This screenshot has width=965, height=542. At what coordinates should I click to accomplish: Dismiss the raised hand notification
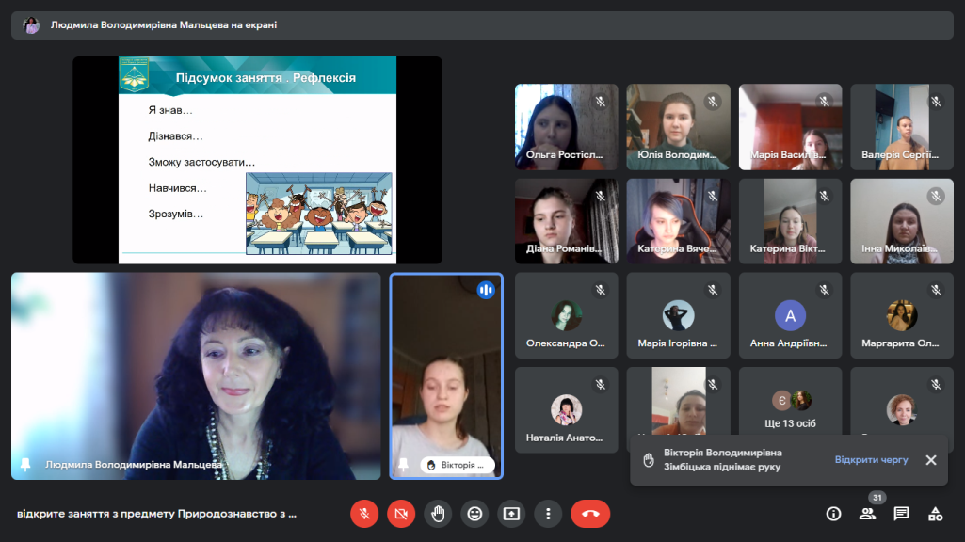(931, 460)
